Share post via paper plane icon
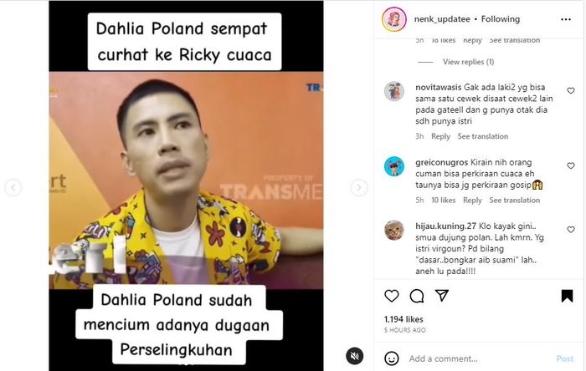The image size is (586, 371). pyautogui.click(x=442, y=295)
